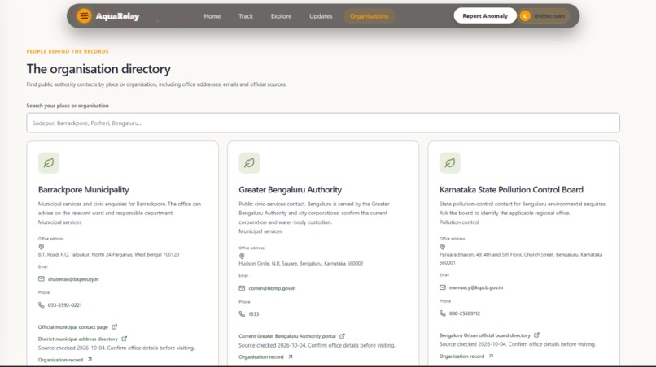The height and width of the screenshot is (367, 656).
Task: Click the Barrackpore Municipality title
Action: [83, 189]
